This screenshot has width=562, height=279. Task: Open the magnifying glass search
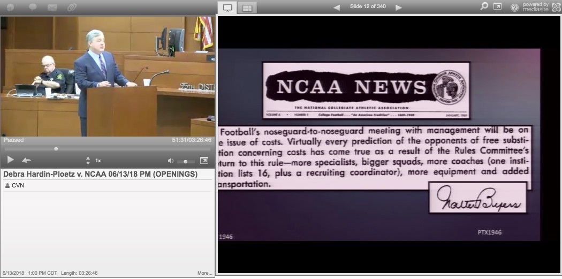(484, 6)
